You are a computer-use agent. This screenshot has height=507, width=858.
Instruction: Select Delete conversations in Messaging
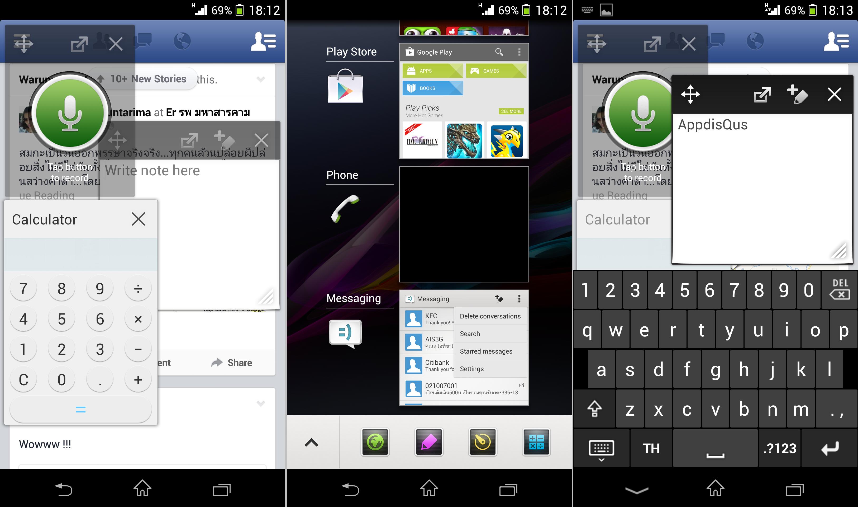[x=490, y=316]
